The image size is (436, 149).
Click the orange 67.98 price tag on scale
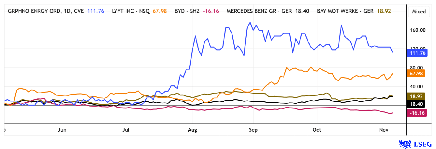[416, 74]
